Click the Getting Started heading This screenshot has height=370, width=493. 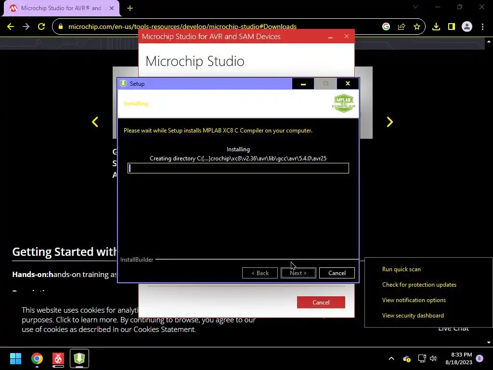(65, 252)
